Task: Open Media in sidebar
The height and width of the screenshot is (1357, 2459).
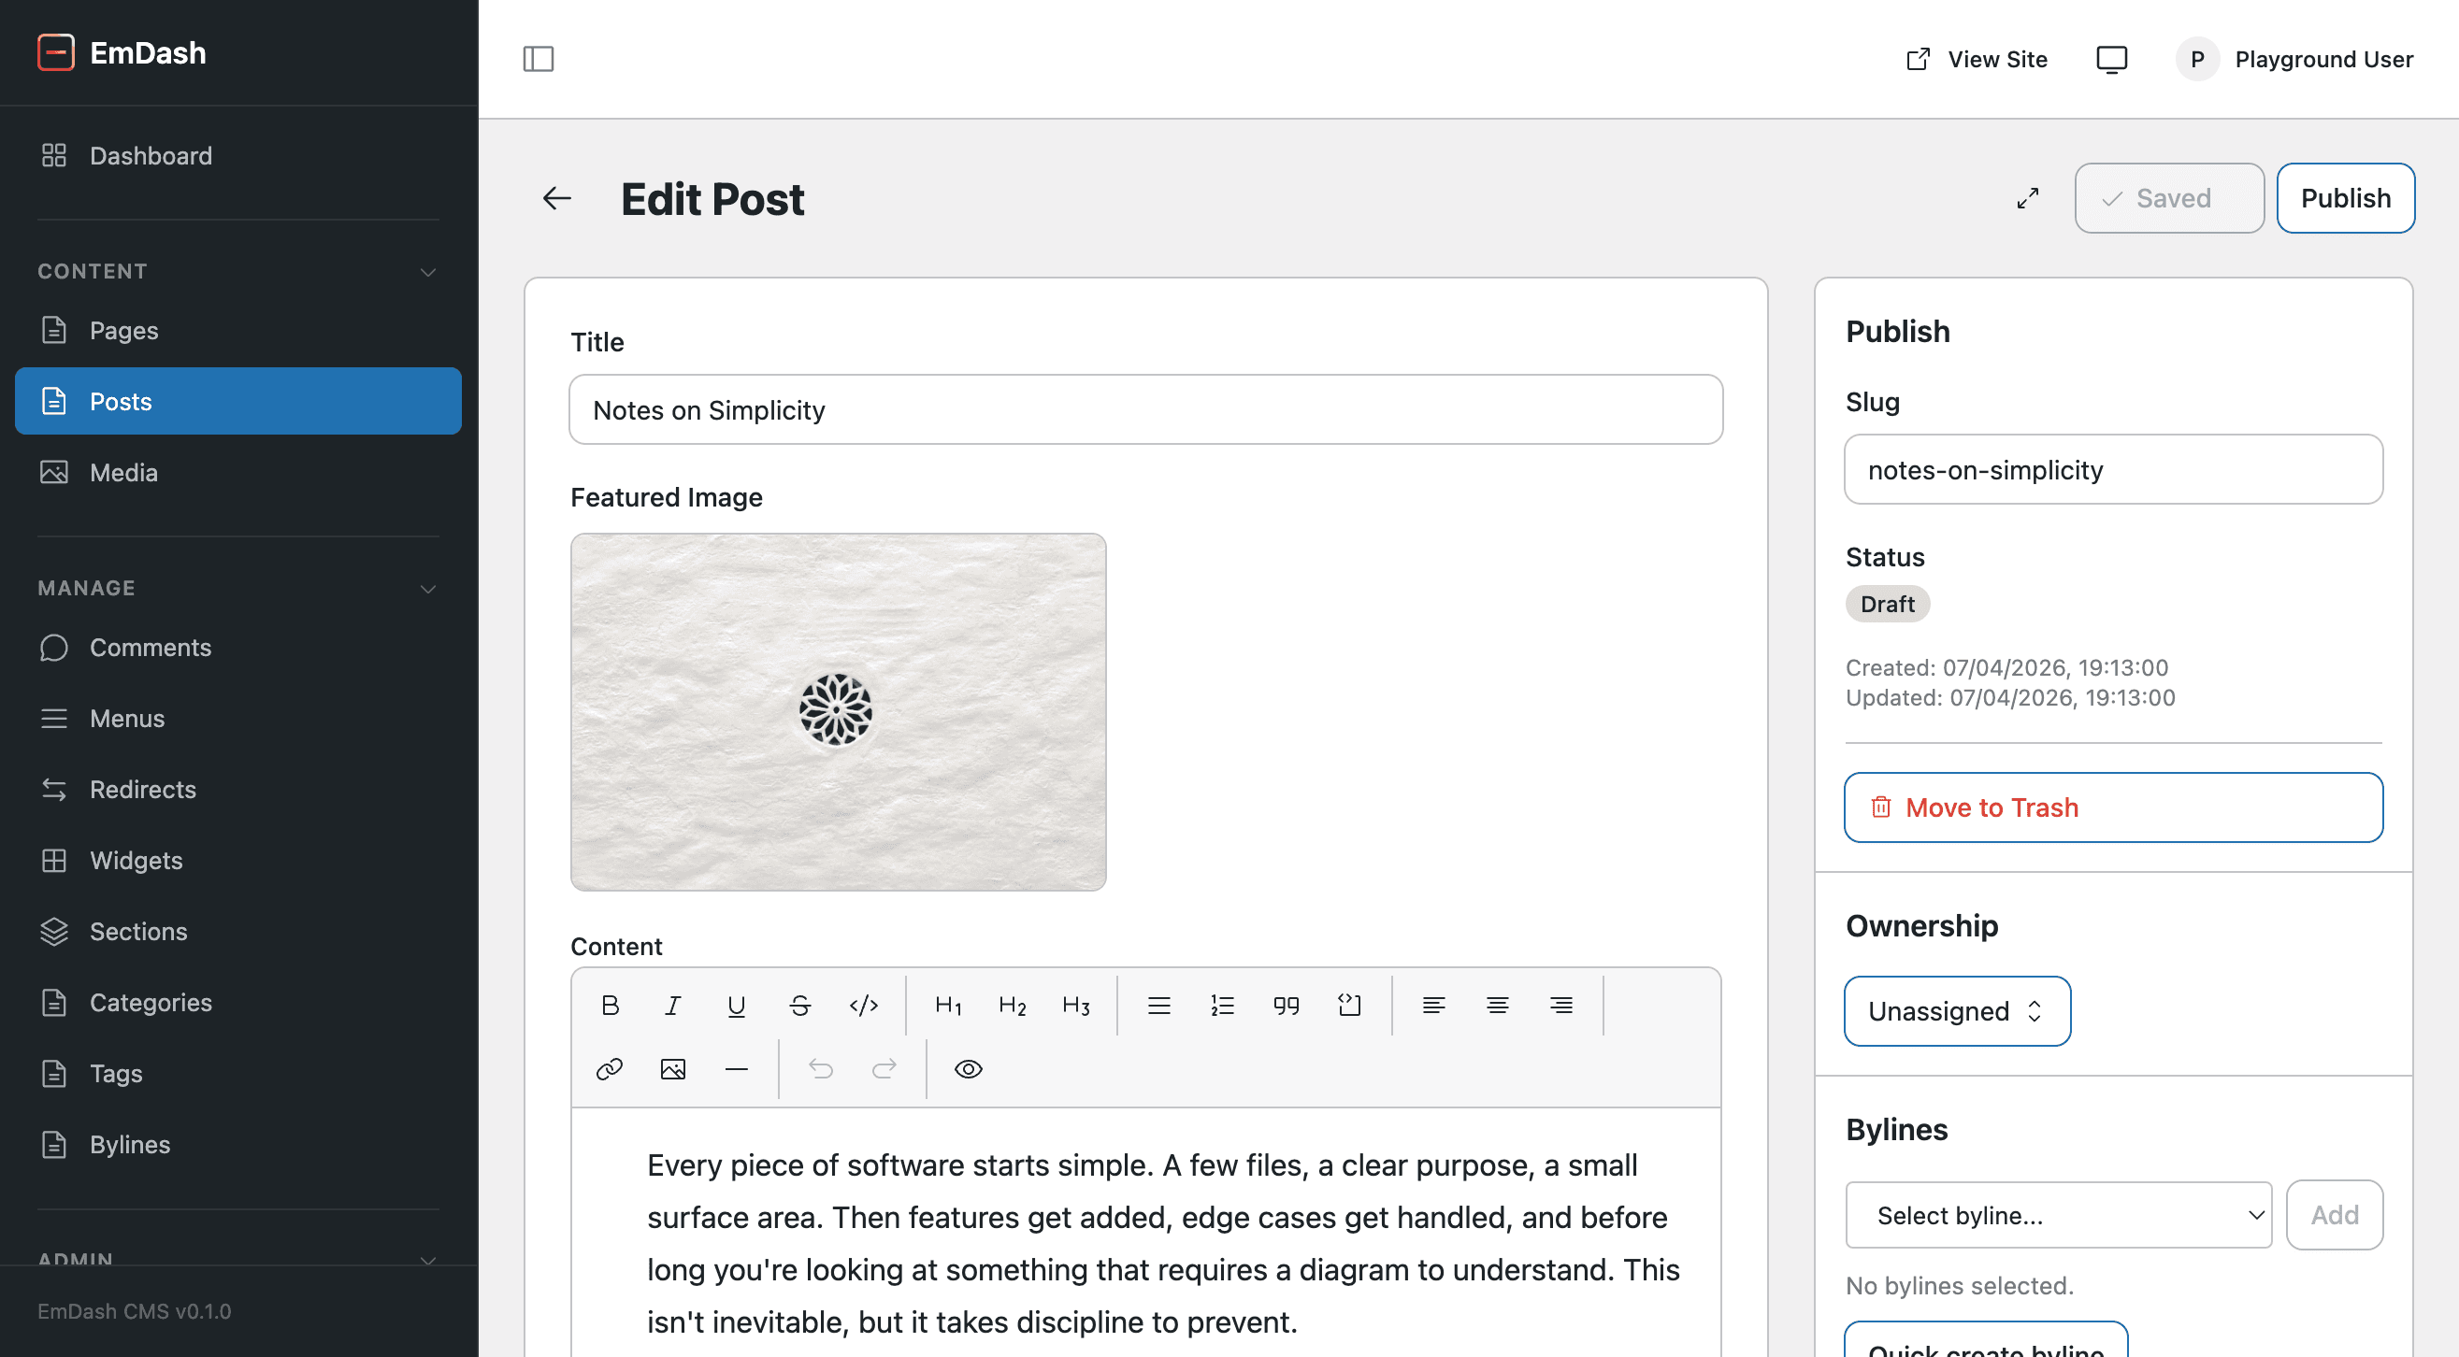Action: (x=237, y=472)
